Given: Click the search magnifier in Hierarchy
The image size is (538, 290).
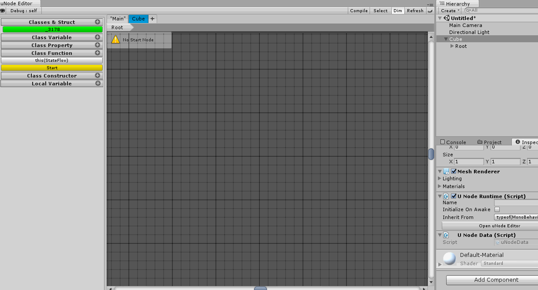Looking at the screenshot, I should (467, 10).
